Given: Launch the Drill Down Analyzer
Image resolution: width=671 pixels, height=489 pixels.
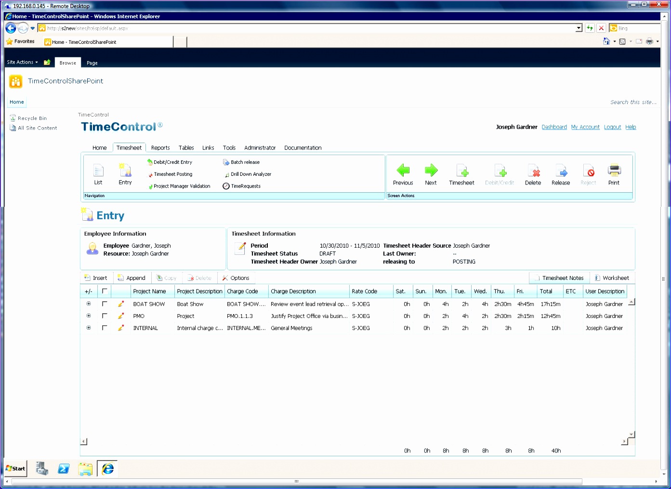Looking at the screenshot, I should [248, 174].
